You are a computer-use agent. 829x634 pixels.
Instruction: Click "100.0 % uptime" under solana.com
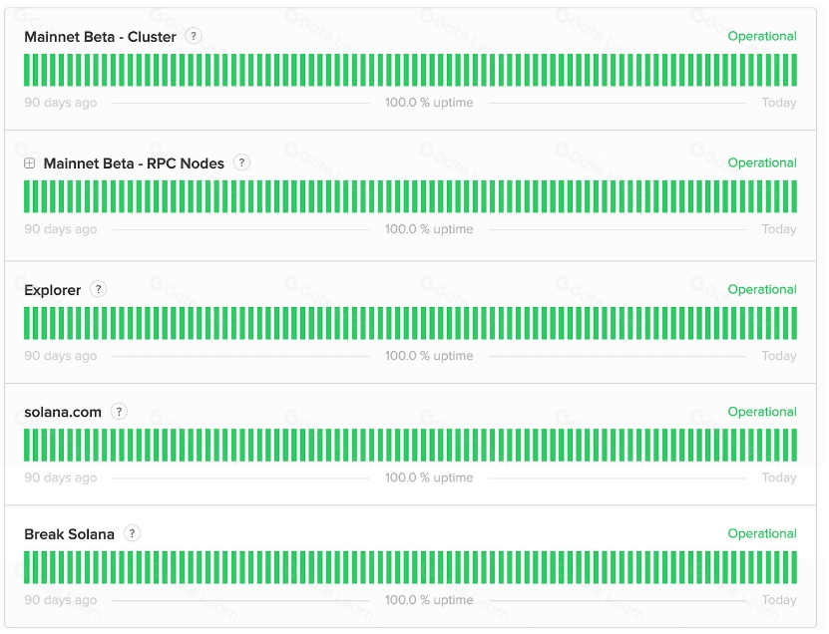[429, 477]
